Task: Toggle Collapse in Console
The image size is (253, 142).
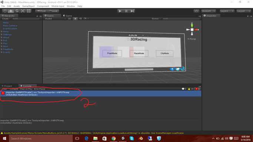Action: pos(14,89)
